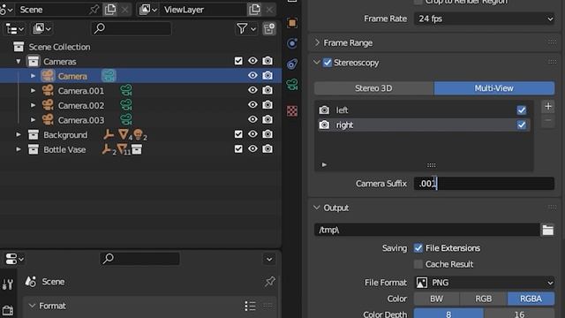Toggle Bottle Vase render visibility
565x318 pixels.
[x=267, y=149]
